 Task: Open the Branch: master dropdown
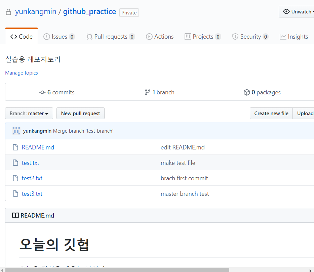[x=29, y=114]
